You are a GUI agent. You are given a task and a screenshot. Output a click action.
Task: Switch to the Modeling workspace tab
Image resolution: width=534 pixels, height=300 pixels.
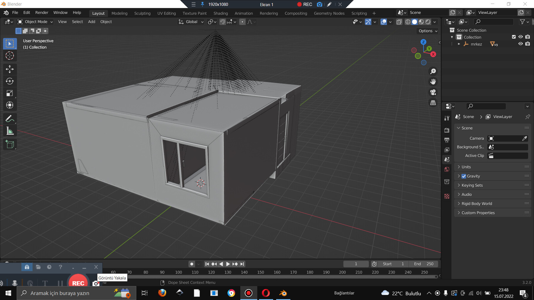point(119,13)
